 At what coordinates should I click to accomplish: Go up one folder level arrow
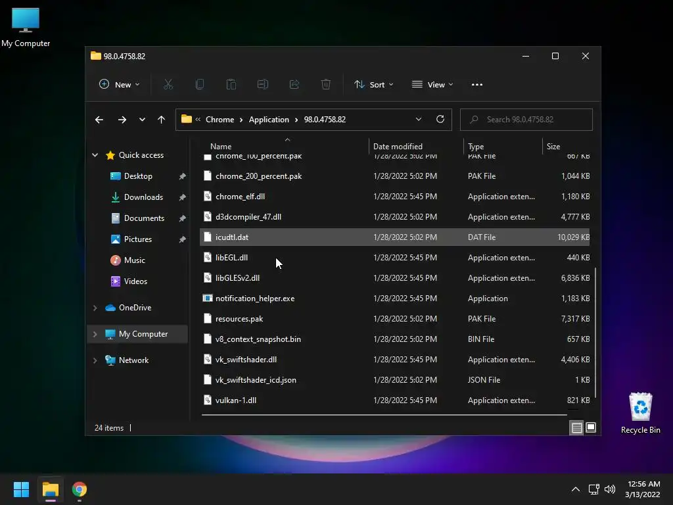click(162, 120)
